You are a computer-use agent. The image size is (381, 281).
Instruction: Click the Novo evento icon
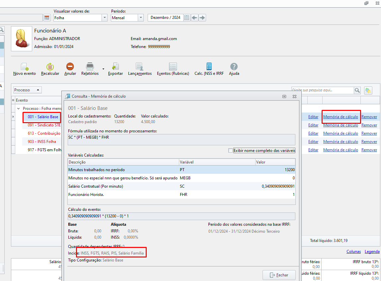click(x=25, y=67)
